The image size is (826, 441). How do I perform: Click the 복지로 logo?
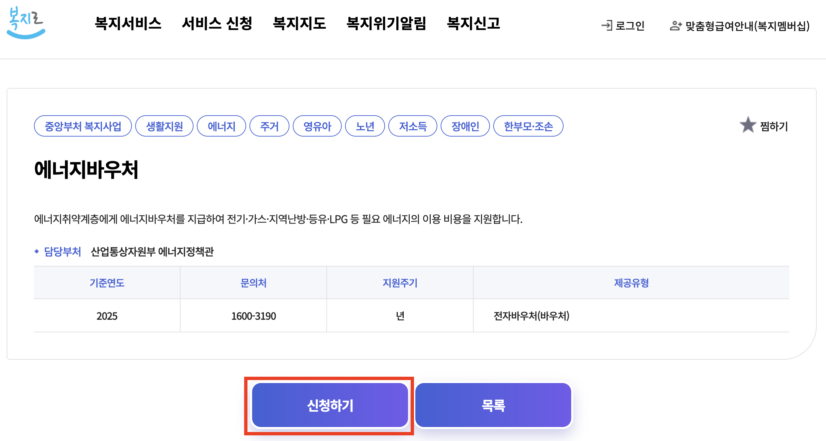point(26,23)
